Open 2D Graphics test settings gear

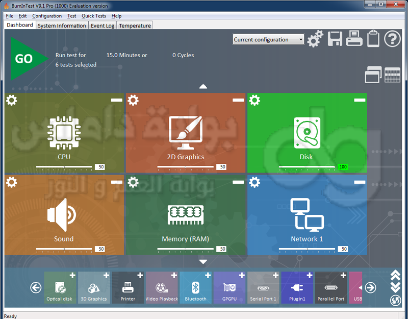pyautogui.click(x=133, y=100)
